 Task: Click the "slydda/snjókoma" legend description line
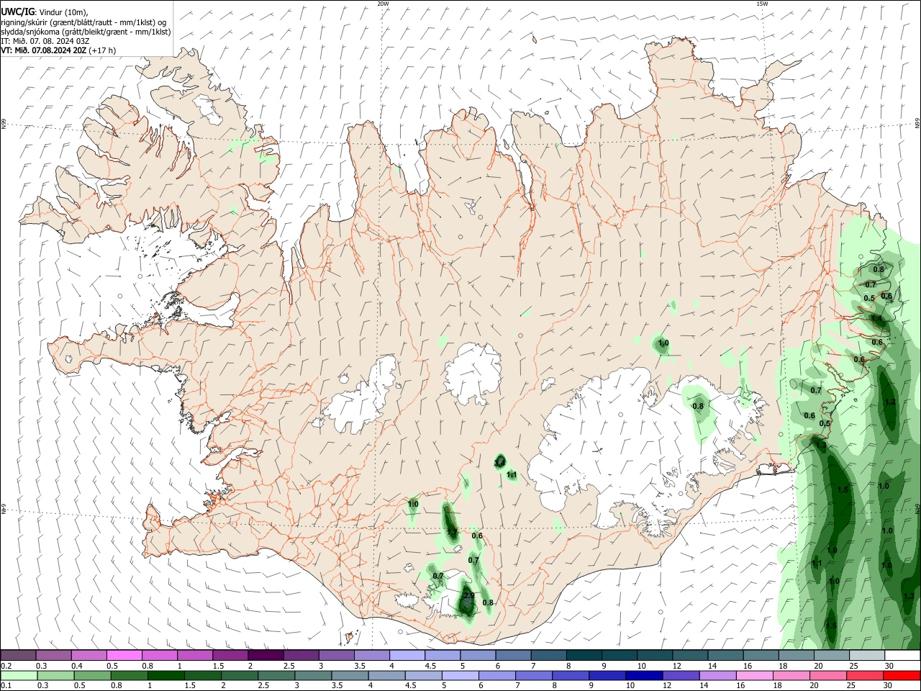pos(86,32)
